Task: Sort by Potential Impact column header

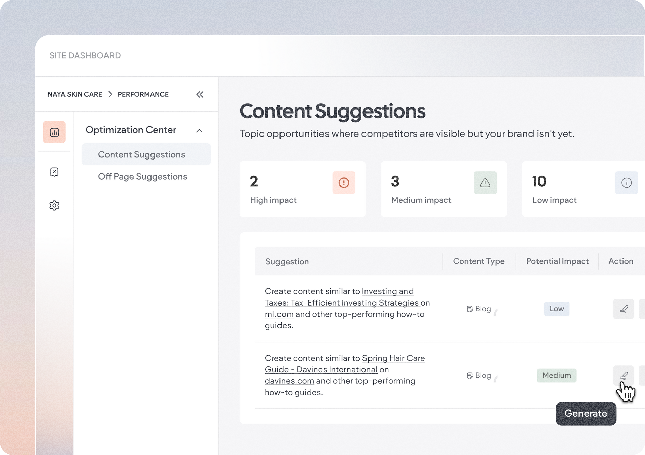Action: pos(557,261)
